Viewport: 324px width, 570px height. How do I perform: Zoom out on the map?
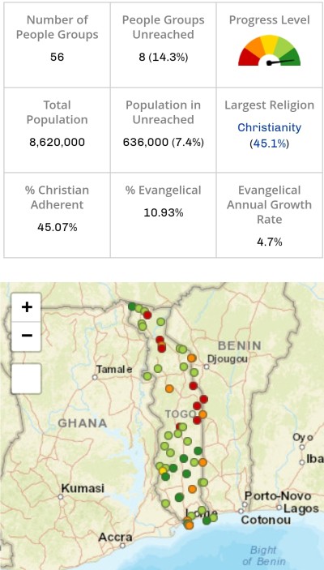pos(26,336)
